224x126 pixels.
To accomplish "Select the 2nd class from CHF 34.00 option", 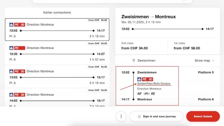I will tap(141, 46).
